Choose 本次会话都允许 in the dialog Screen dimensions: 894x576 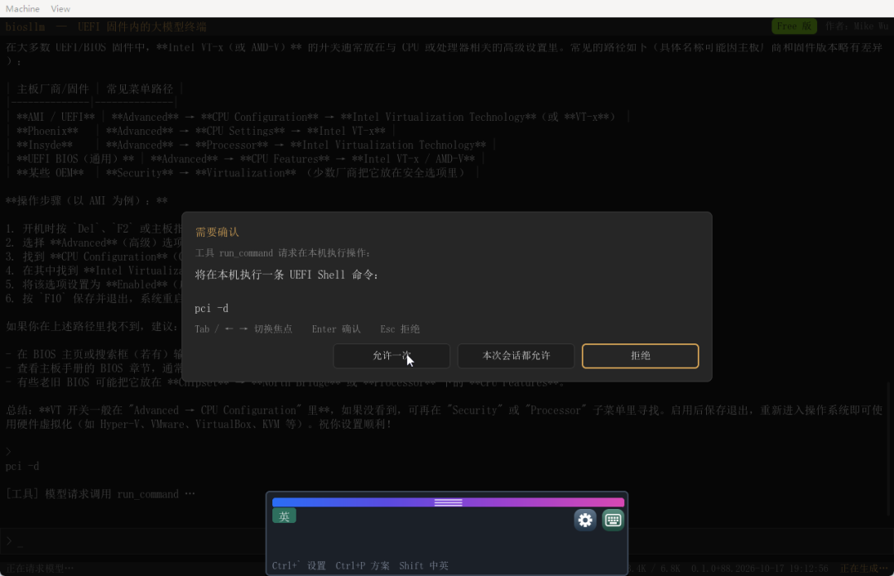(516, 356)
